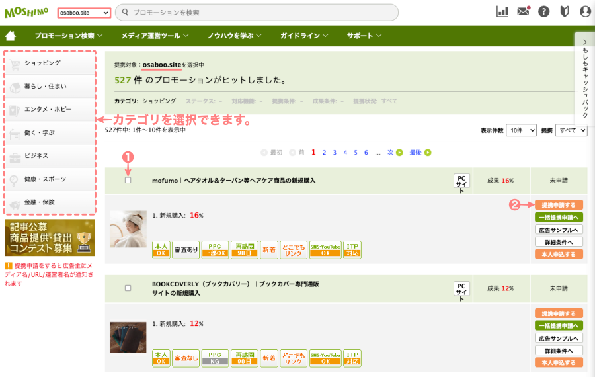595x377 pixels.
Task: Open the 記事公募 contest banner
Action: (50, 237)
